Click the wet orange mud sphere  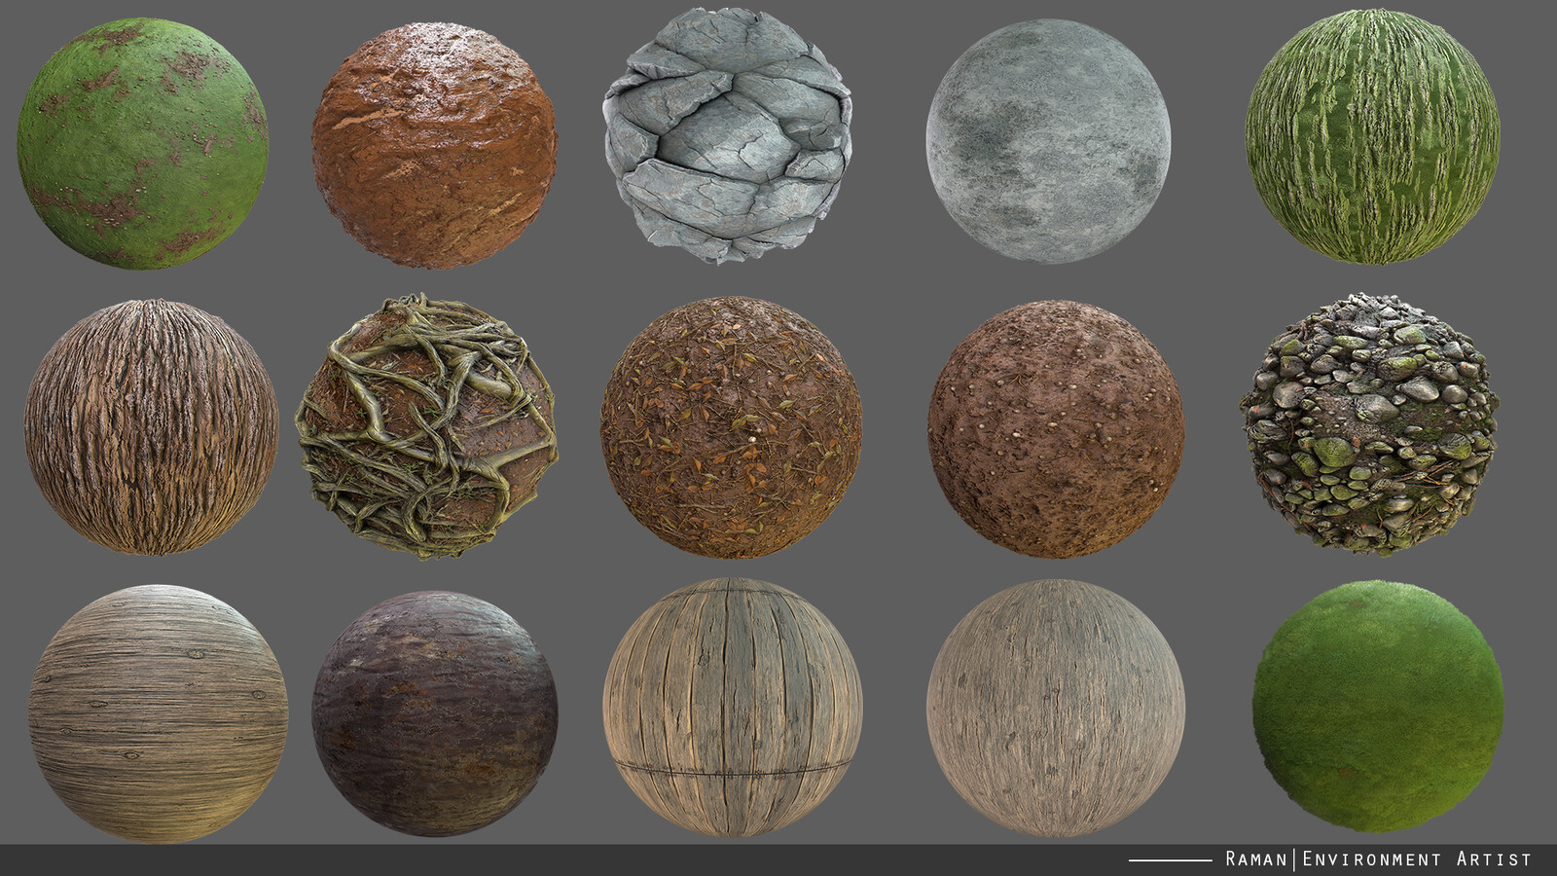pyautogui.click(x=435, y=146)
